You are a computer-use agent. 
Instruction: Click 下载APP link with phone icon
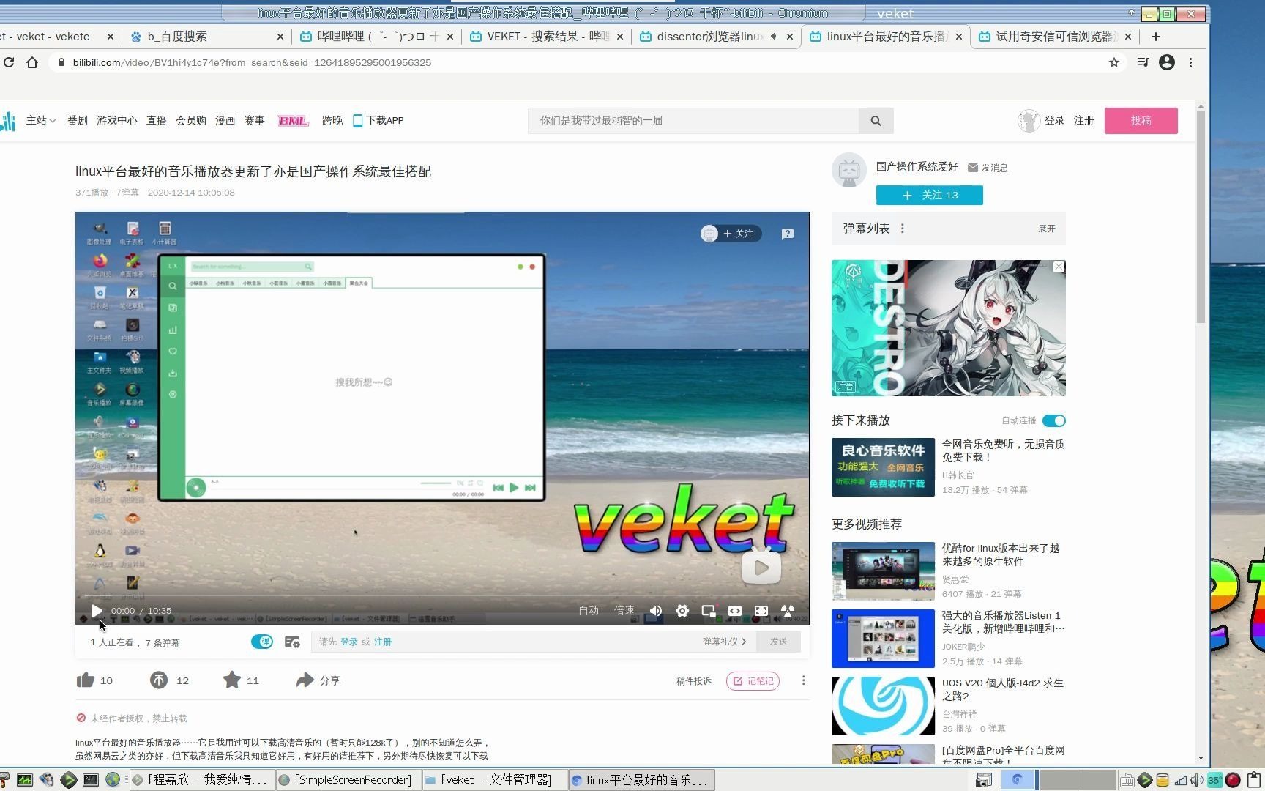[x=378, y=121]
